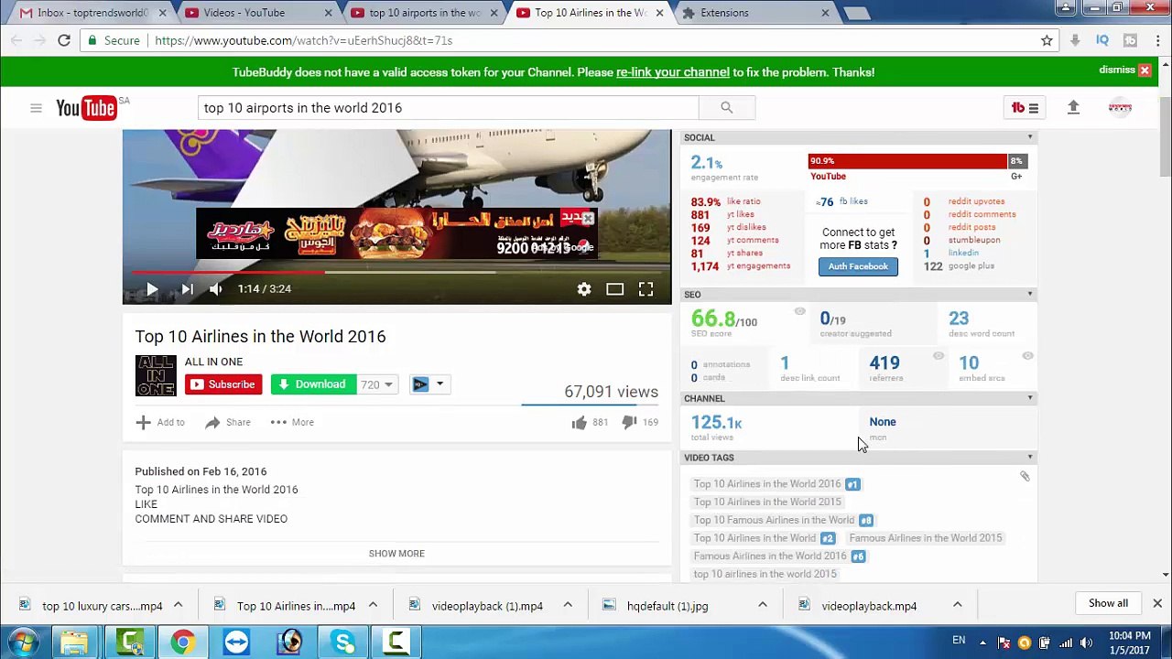Open TeamViewer from the taskbar
This screenshot has height=659, width=1172.
coord(236,642)
